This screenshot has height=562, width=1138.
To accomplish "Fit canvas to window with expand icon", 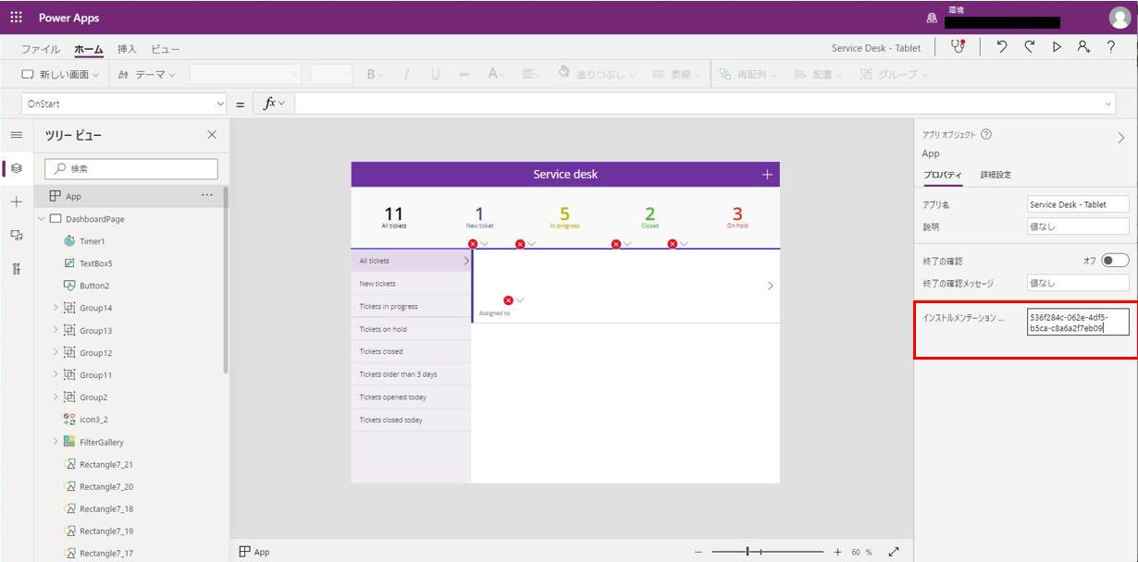I will [894, 552].
